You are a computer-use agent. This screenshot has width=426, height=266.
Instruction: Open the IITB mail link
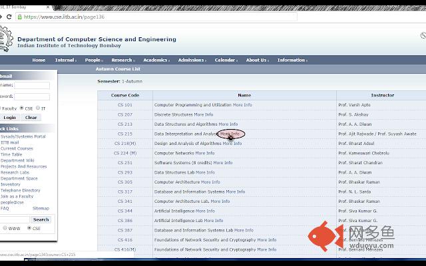(10, 142)
